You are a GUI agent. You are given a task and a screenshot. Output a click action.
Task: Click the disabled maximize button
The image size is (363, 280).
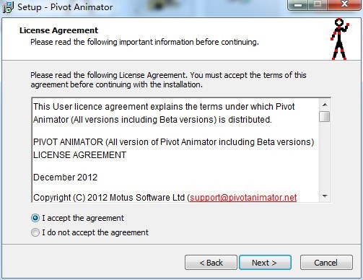click(x=318, y=5)
